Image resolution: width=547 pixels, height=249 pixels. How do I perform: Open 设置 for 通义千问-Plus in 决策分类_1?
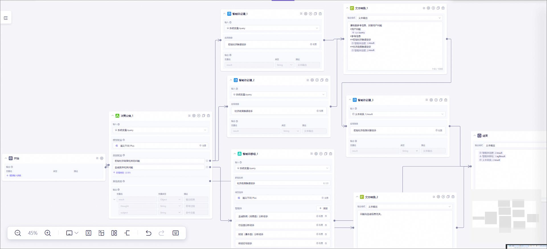(203, 146)
